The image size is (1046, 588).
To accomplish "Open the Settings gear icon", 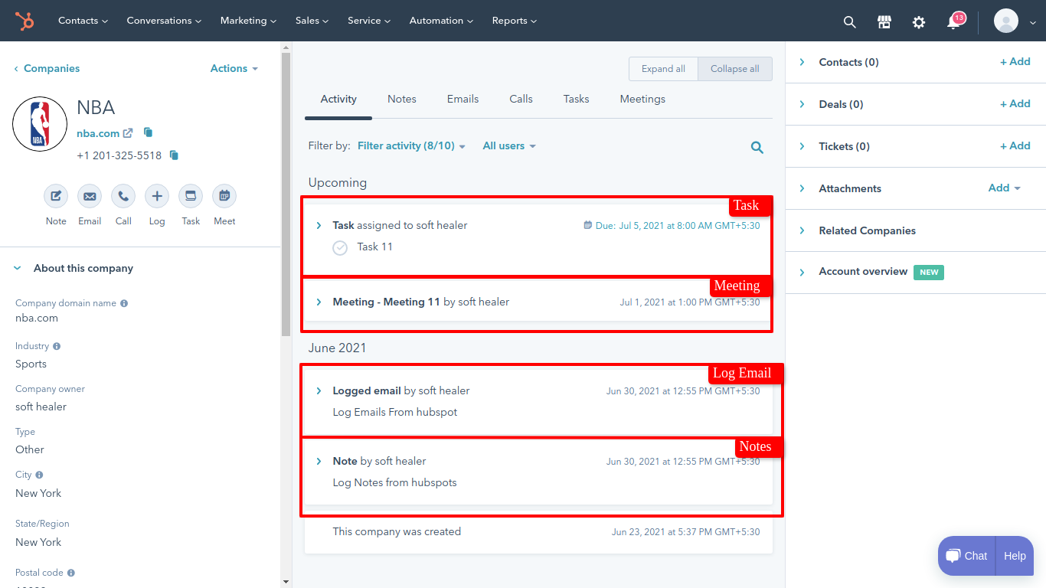I will [919, 21].
